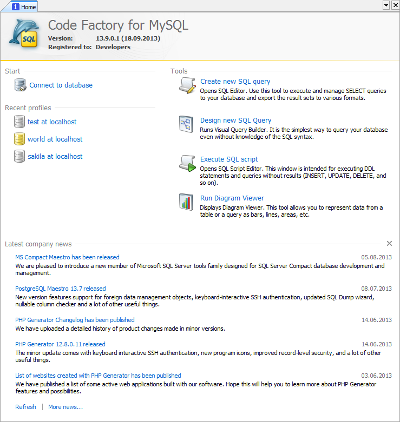Screen dimensions: 400x422
Task: Click the Recent profiles heading
Action: 28,108
